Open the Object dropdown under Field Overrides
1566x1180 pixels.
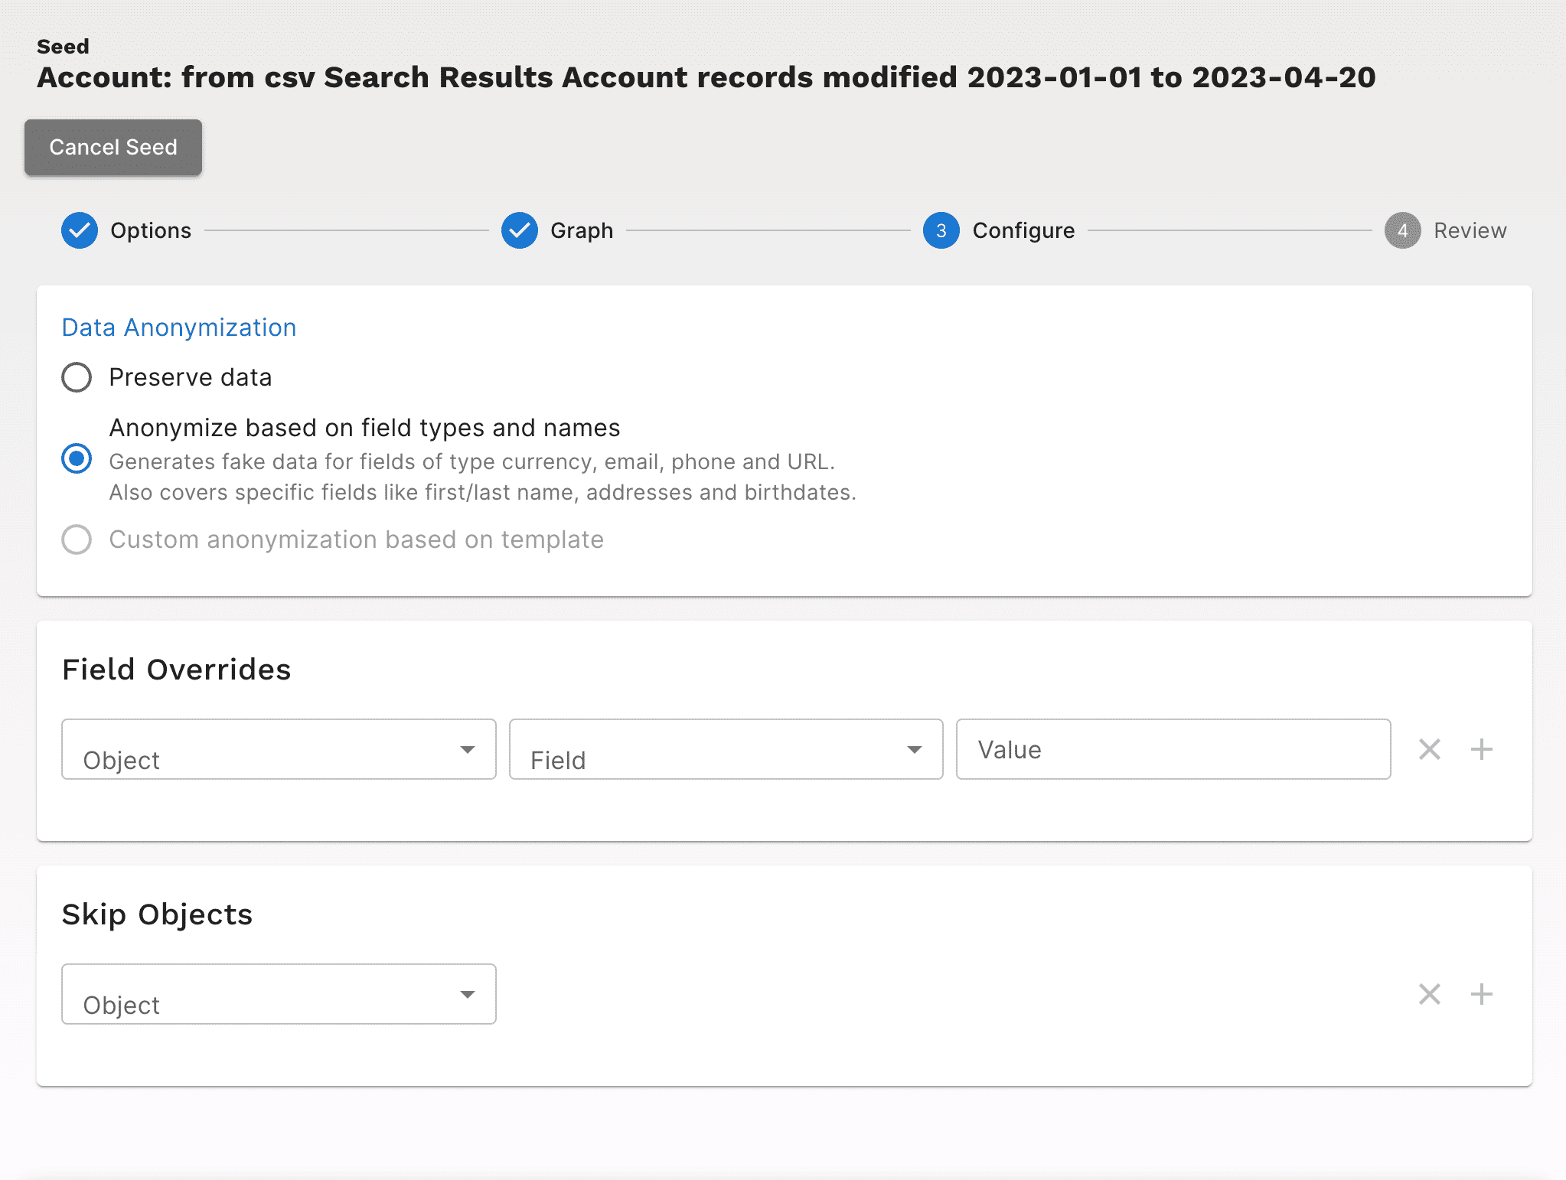coord(279,749)
